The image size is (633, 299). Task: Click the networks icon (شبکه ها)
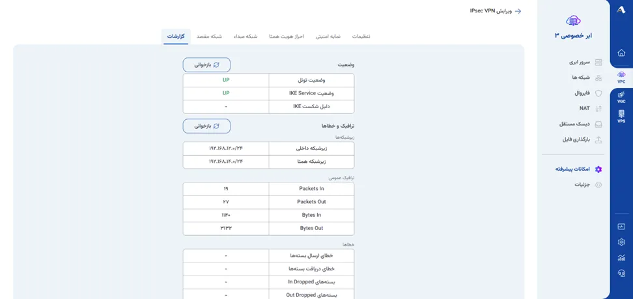tap(598, 78)
